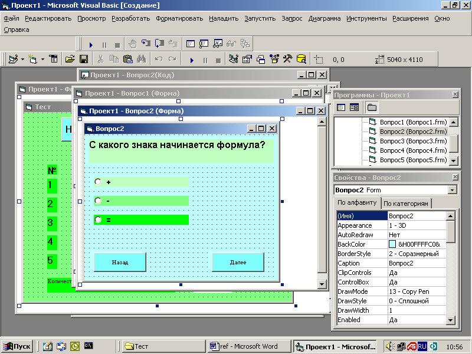Open the Toolbox via hammer and wrench icon

(x=287, y=59)
